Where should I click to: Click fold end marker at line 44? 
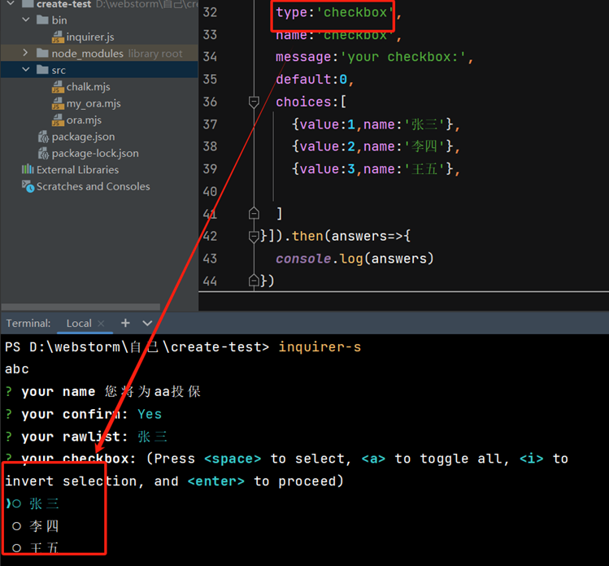tap(254, 281)
